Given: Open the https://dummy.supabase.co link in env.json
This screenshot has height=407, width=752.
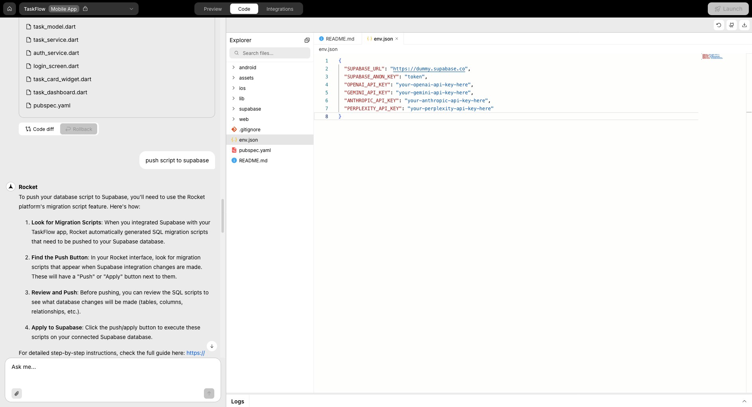Looking at the screenshot, I should click(x=429, y=69).
